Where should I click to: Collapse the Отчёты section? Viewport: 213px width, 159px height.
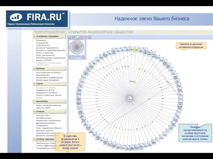click(34, 111)
